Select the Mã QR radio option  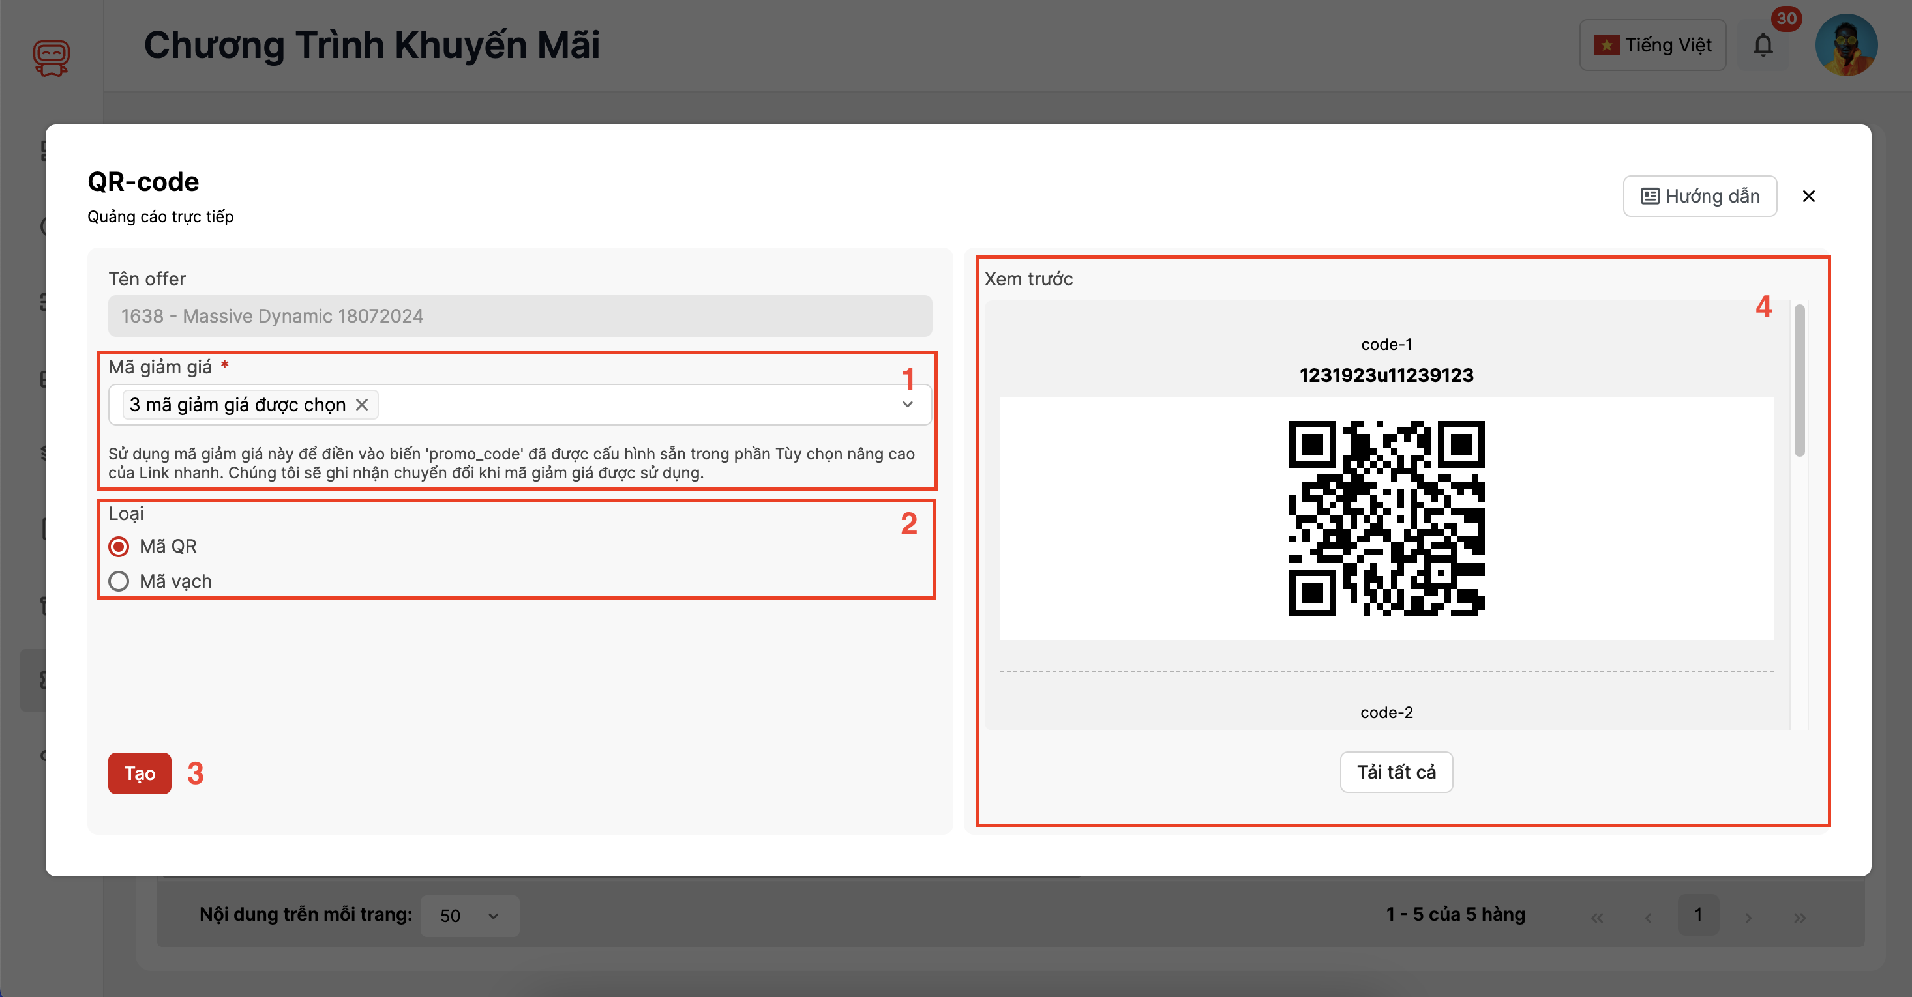pyautogui.click(x=119, y=546)
